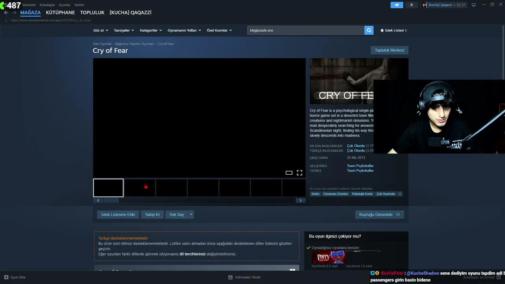Switch to Big Picture mode monitor icon
The height and width of the screenshot is (284, 505).
(x=474, y=5)
